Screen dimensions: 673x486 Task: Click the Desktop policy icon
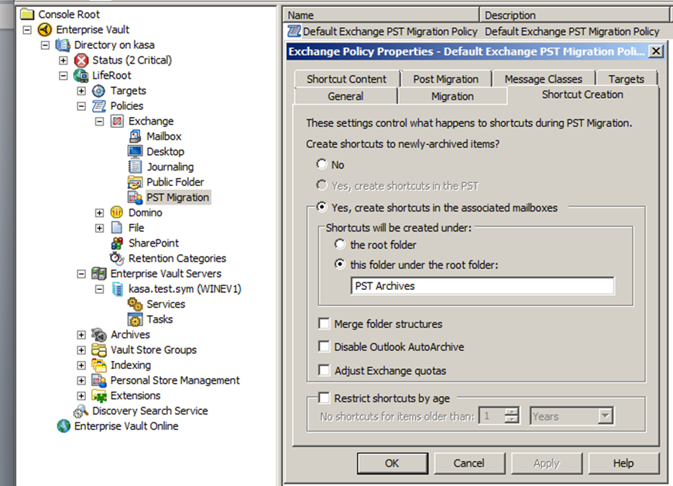pyautogui.click(x=135, y=151)
